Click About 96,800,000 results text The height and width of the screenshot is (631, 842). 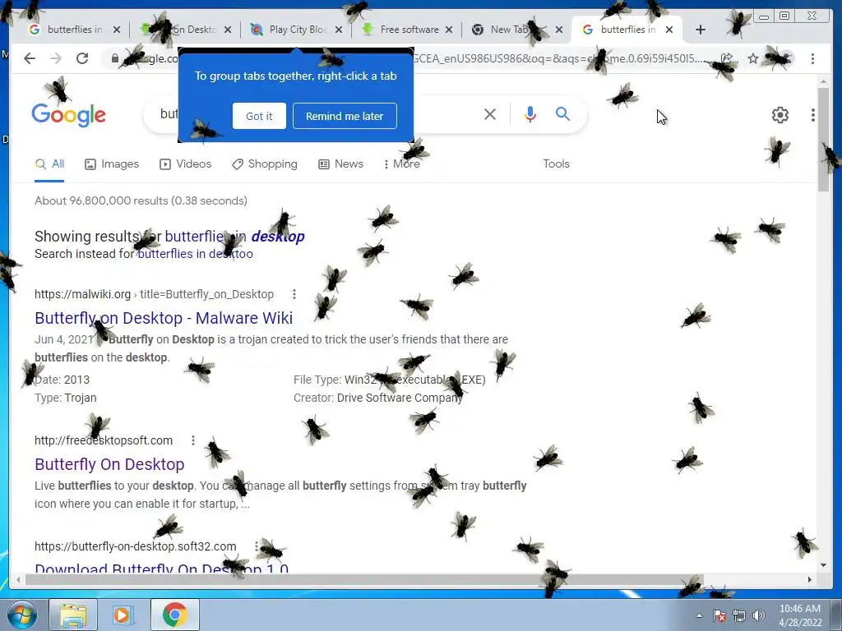(141, 200)
